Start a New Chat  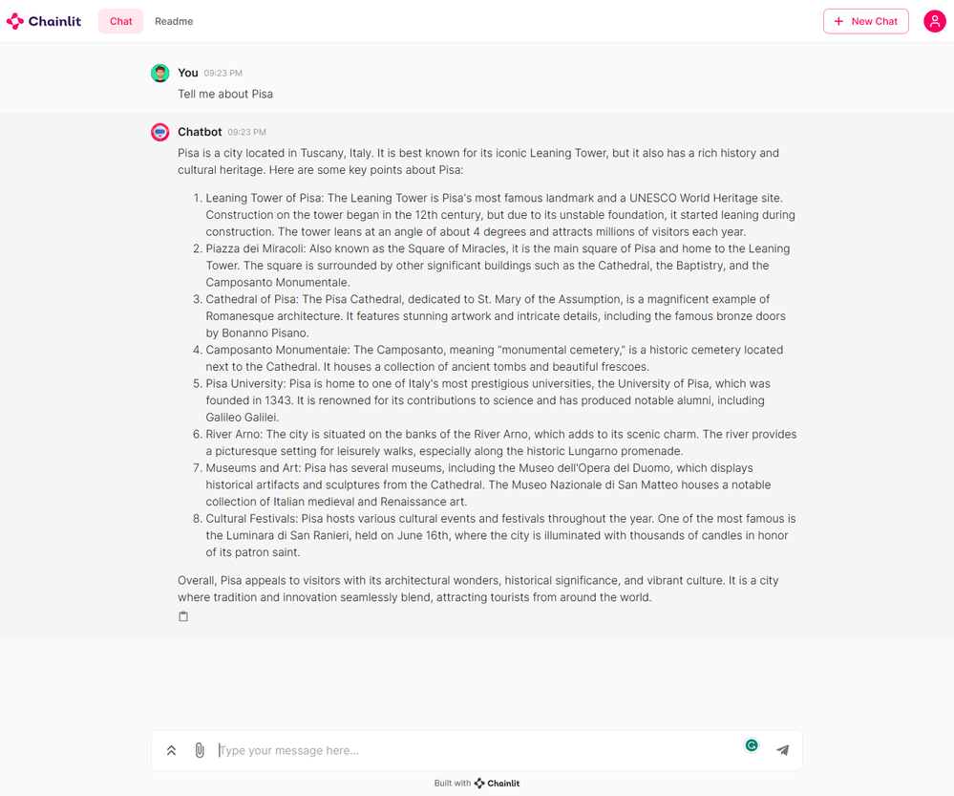866,21
